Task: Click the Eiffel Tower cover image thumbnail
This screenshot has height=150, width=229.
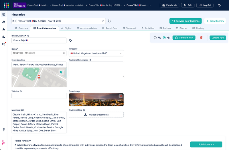Action: point(96,100)
